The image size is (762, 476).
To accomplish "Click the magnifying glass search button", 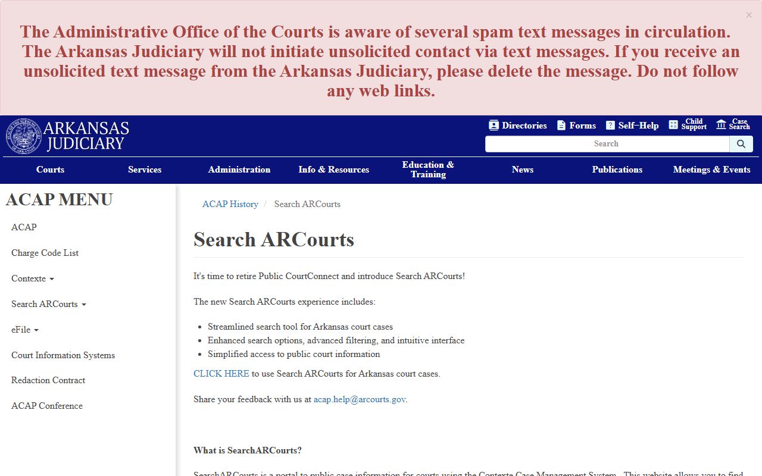I will (741, 144).
